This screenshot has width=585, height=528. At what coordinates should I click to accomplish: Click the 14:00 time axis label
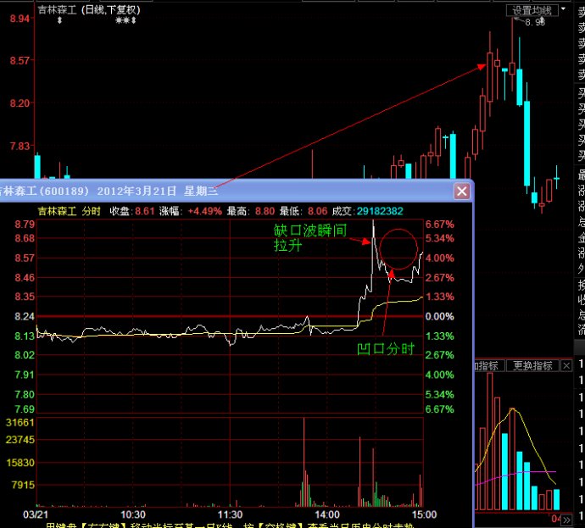[326, 515]
